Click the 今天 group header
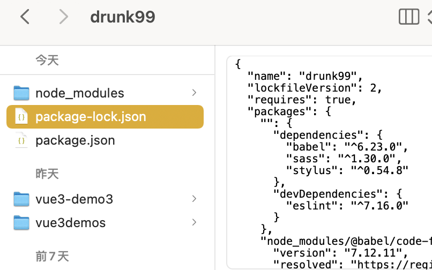 pos(47,60)
